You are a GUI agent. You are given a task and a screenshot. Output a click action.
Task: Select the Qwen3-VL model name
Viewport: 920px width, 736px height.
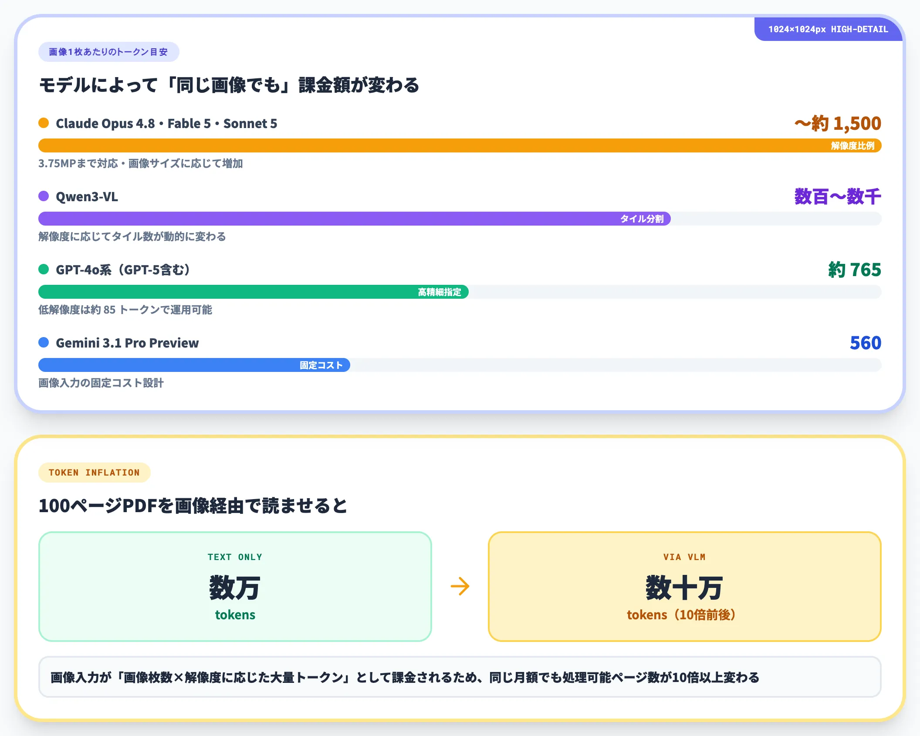tap(87, 197)
